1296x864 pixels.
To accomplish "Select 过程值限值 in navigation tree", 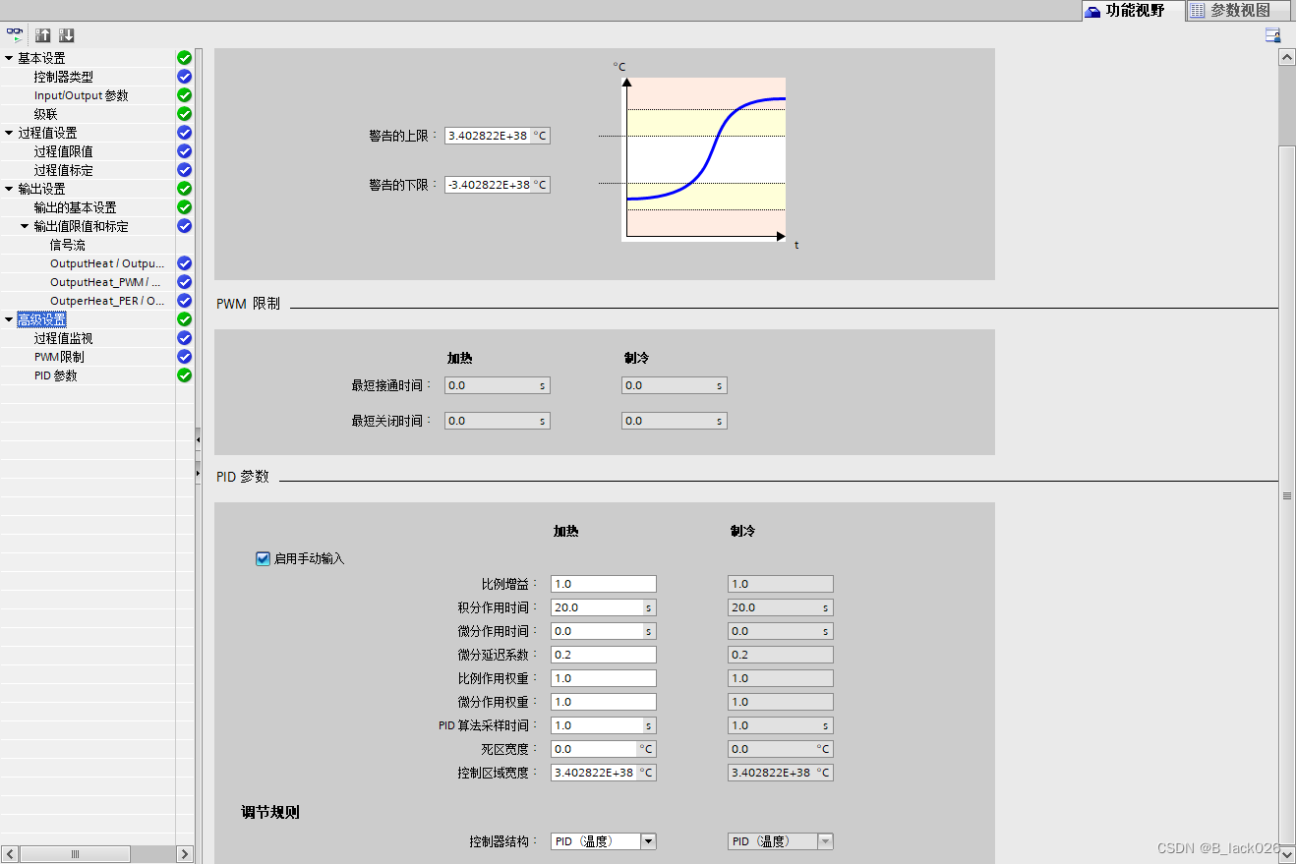I will 63,151.
